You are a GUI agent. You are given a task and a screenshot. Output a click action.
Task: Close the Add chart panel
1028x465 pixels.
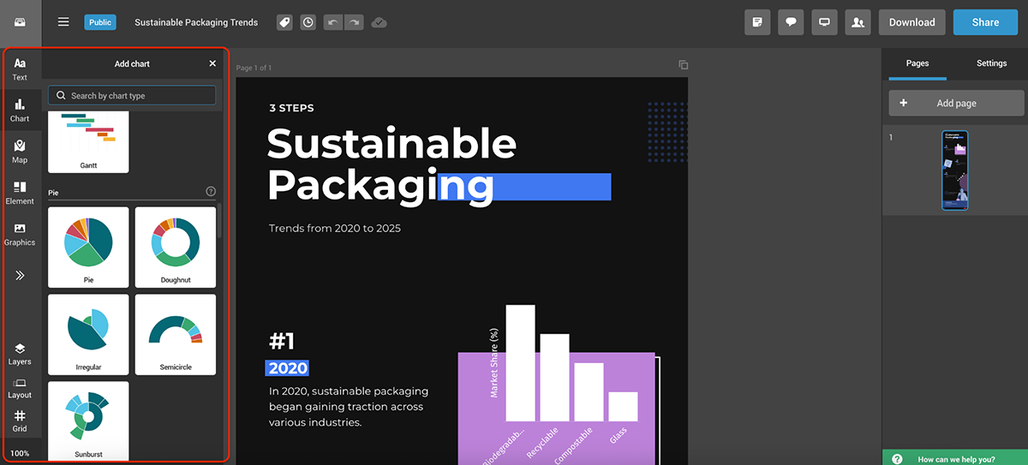pos(212,63)
